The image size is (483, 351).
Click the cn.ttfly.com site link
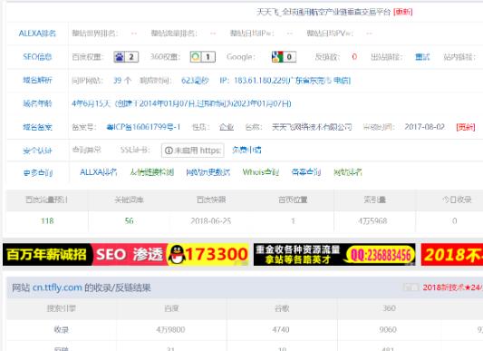click(57, 288)
